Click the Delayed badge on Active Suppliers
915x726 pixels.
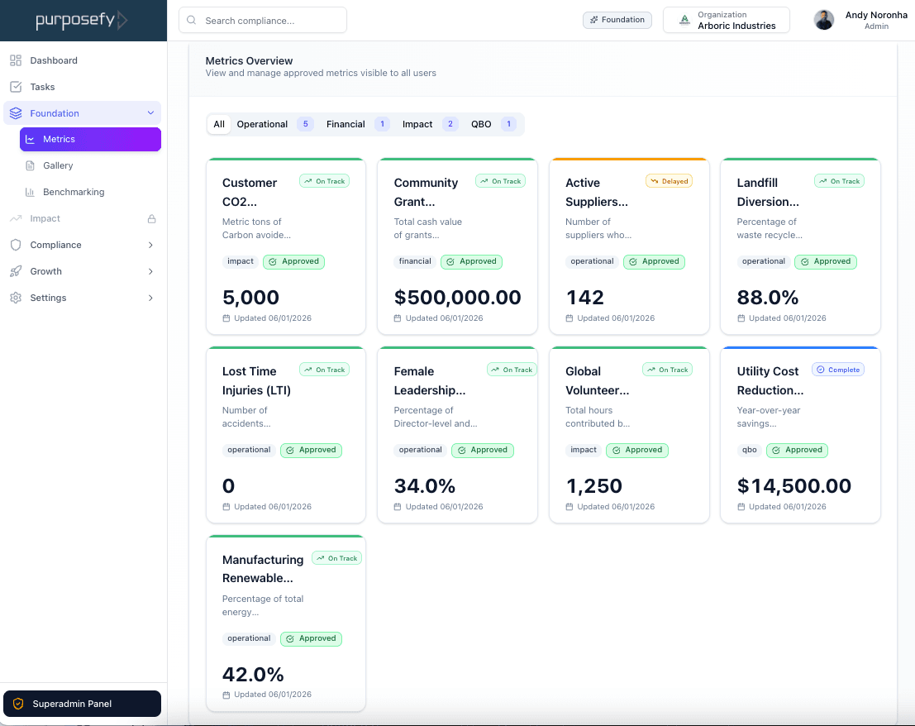669,180
